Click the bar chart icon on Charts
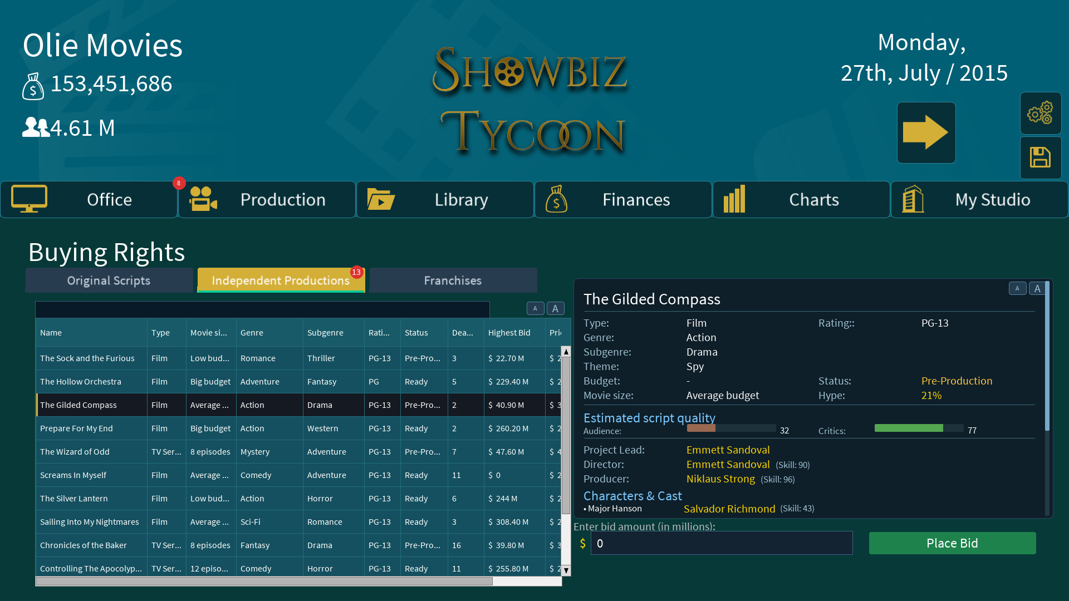This screenshot has height=601, width=1069. click(734, 199)
